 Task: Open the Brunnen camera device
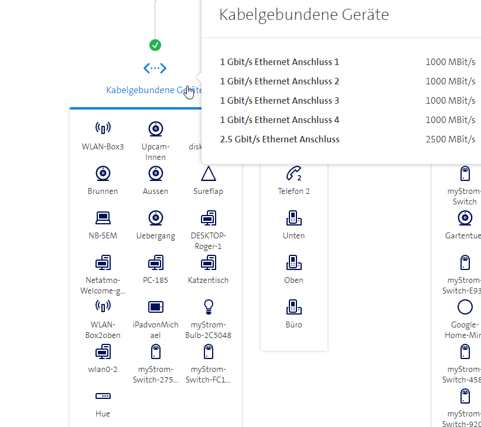click(103, 173)
